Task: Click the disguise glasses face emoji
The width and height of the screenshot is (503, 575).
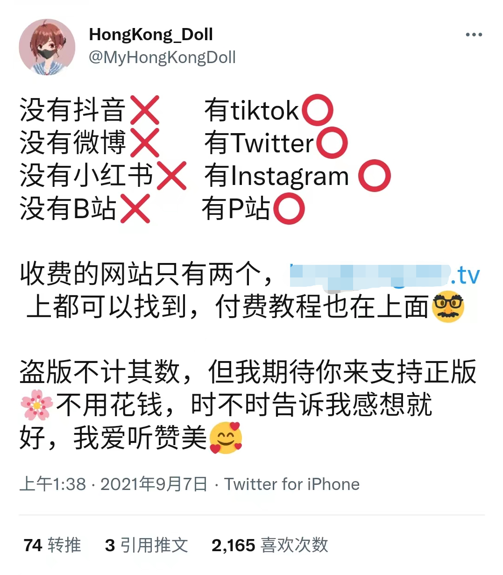Action: [x=448, y=307]
